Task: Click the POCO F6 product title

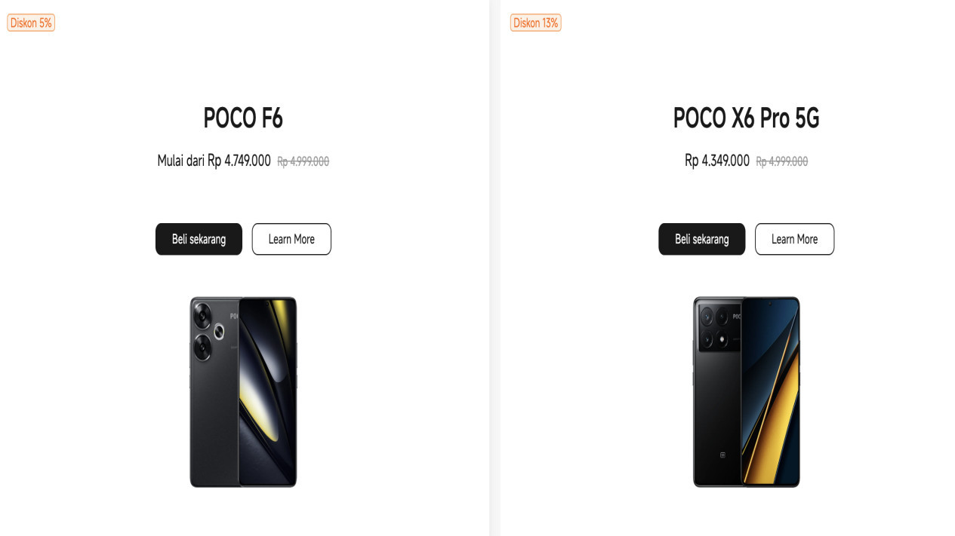Action: point(243,118)
